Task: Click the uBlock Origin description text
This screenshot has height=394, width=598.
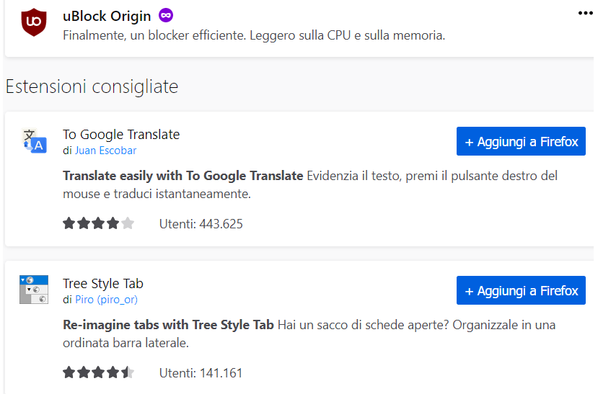Action: [x=254, y=35]
